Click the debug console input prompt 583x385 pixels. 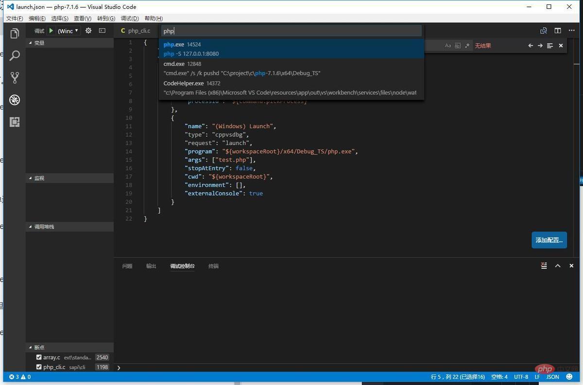(x=348, y=368)
